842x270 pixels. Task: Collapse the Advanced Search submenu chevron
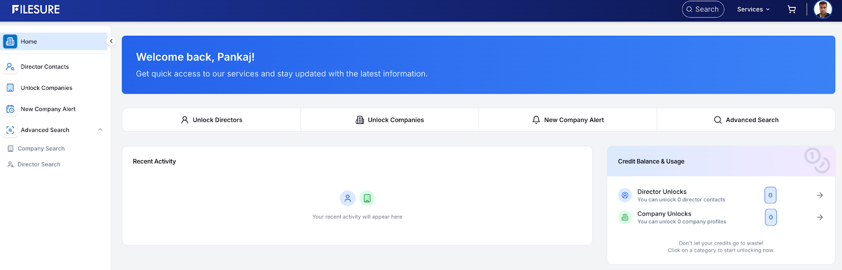[100, 130]
